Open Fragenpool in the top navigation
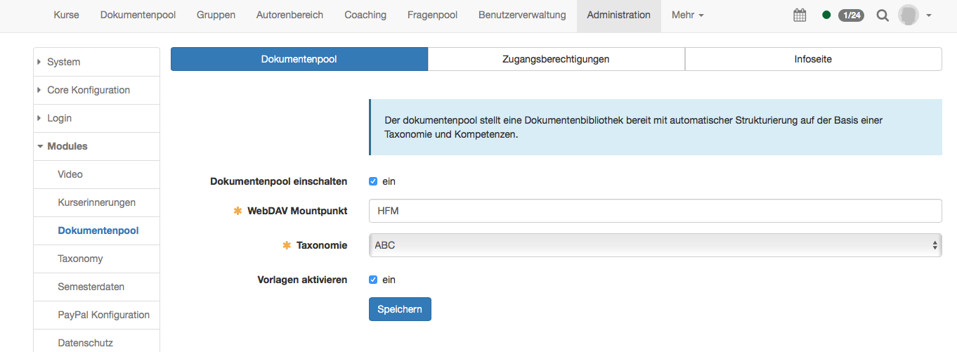This screenshot has height=352, width=957. click(432, 15)
